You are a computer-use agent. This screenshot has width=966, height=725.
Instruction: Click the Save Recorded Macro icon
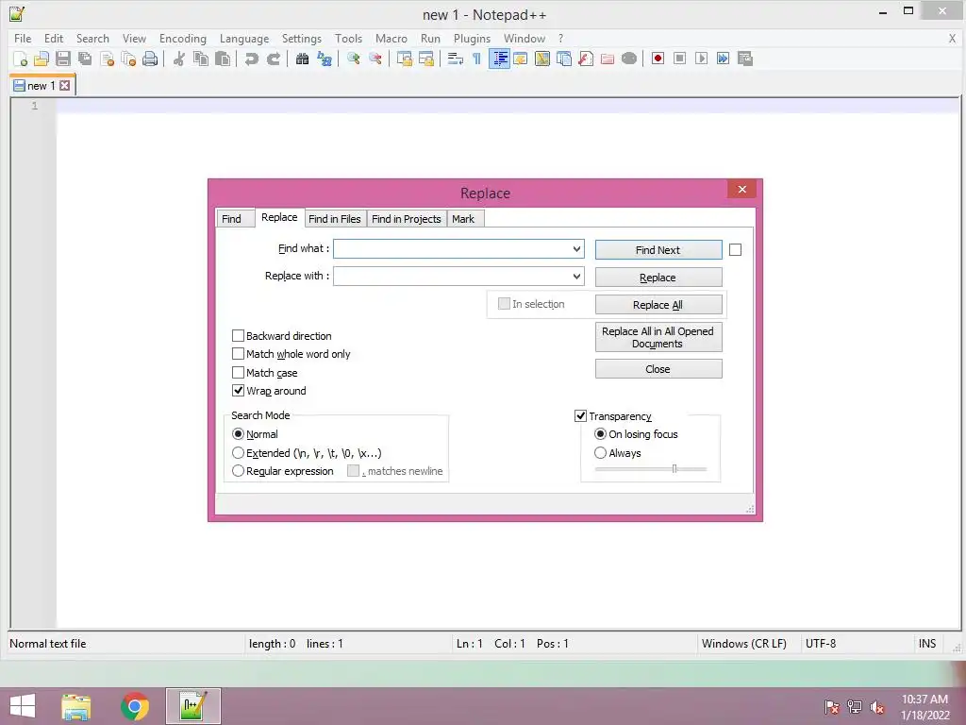(x=745, y=59)
